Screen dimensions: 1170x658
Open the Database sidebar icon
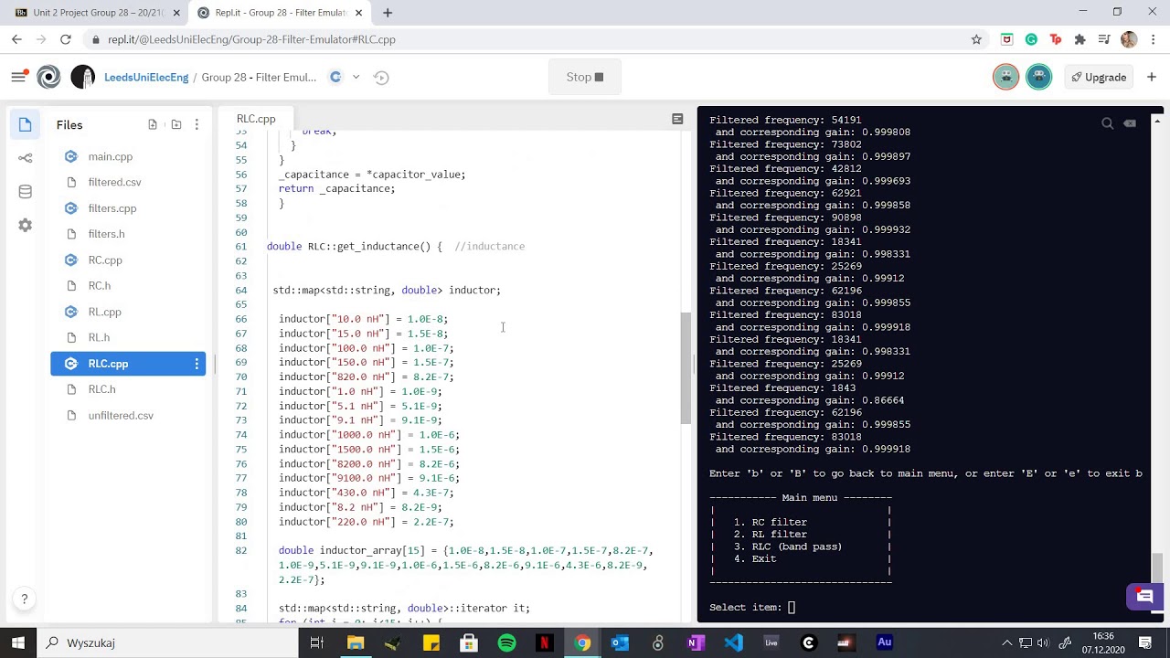(x=25, y=192)
